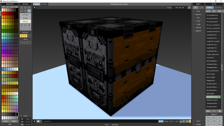Click the undo arrow icon
Viewport: 224px width, 126px height.
(x=195, y=8)
